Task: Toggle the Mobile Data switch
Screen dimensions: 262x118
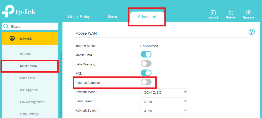Action: click(146, 54)
